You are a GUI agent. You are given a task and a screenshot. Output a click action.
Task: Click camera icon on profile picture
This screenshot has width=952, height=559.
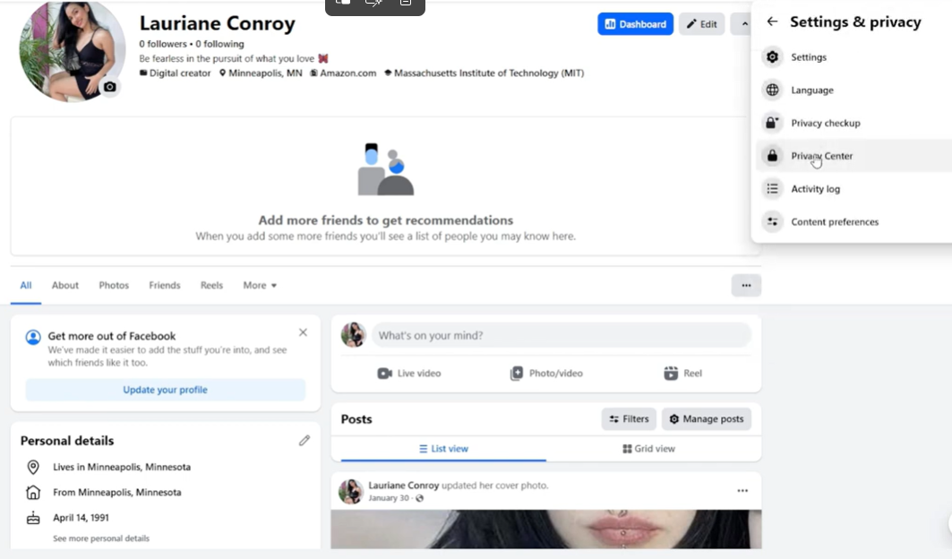coord(110,87)
